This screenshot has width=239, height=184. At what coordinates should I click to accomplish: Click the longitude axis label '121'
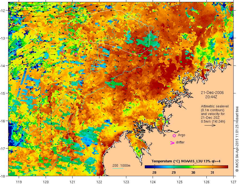(73, 182)
